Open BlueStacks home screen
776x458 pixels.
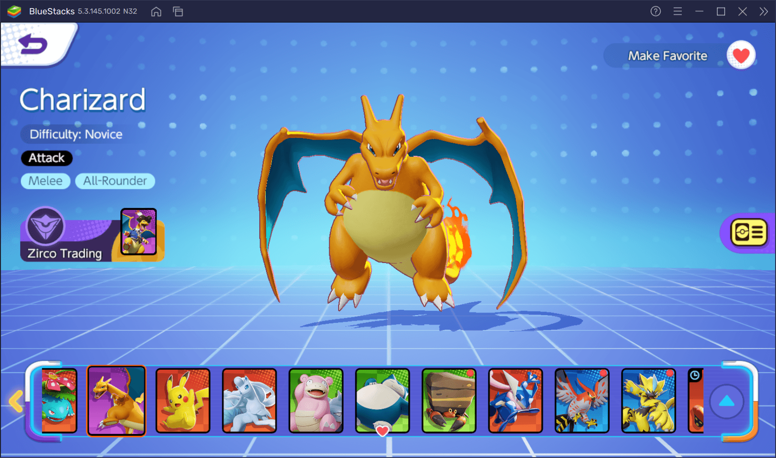156,11
